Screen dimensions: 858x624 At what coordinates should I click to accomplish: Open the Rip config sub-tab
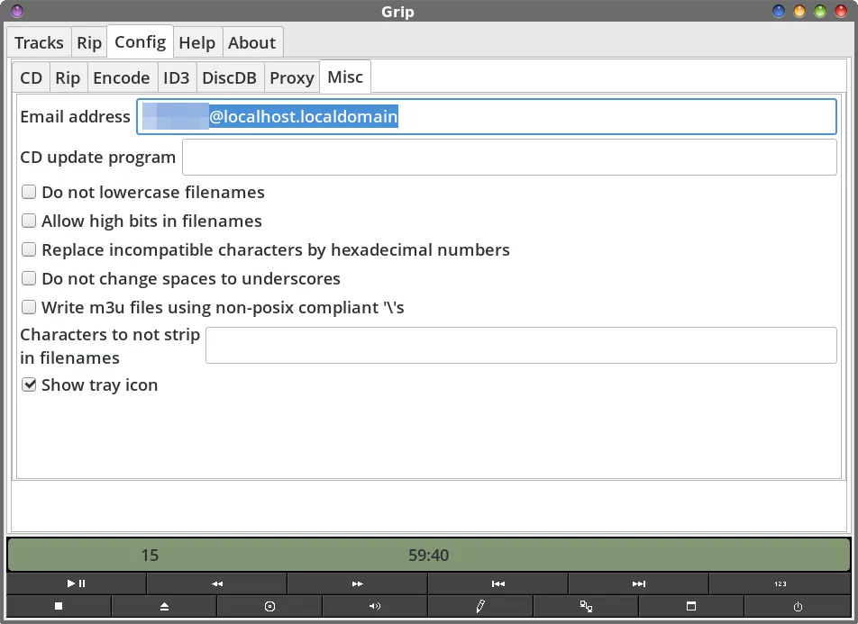click(x=68, y=77)
